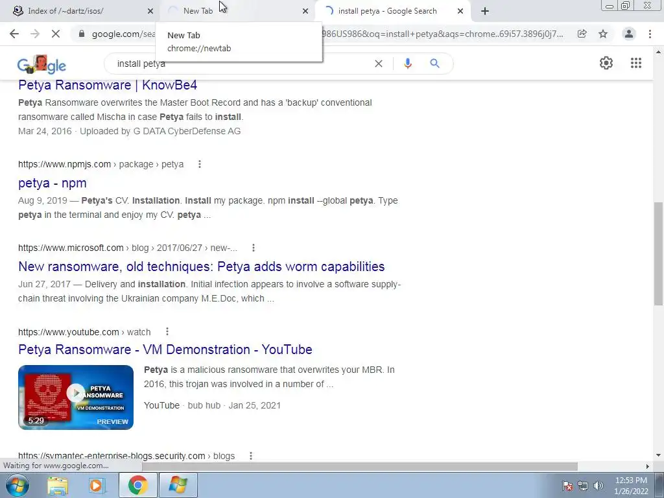This screenshot has width=664, height=498.
Task: Open the Windows Start menu
Action: pos(18,485)
